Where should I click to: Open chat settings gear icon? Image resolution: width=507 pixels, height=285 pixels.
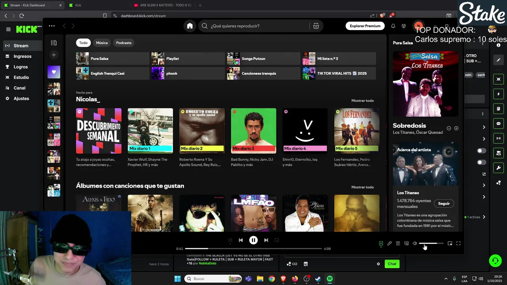tap(378, 264)
